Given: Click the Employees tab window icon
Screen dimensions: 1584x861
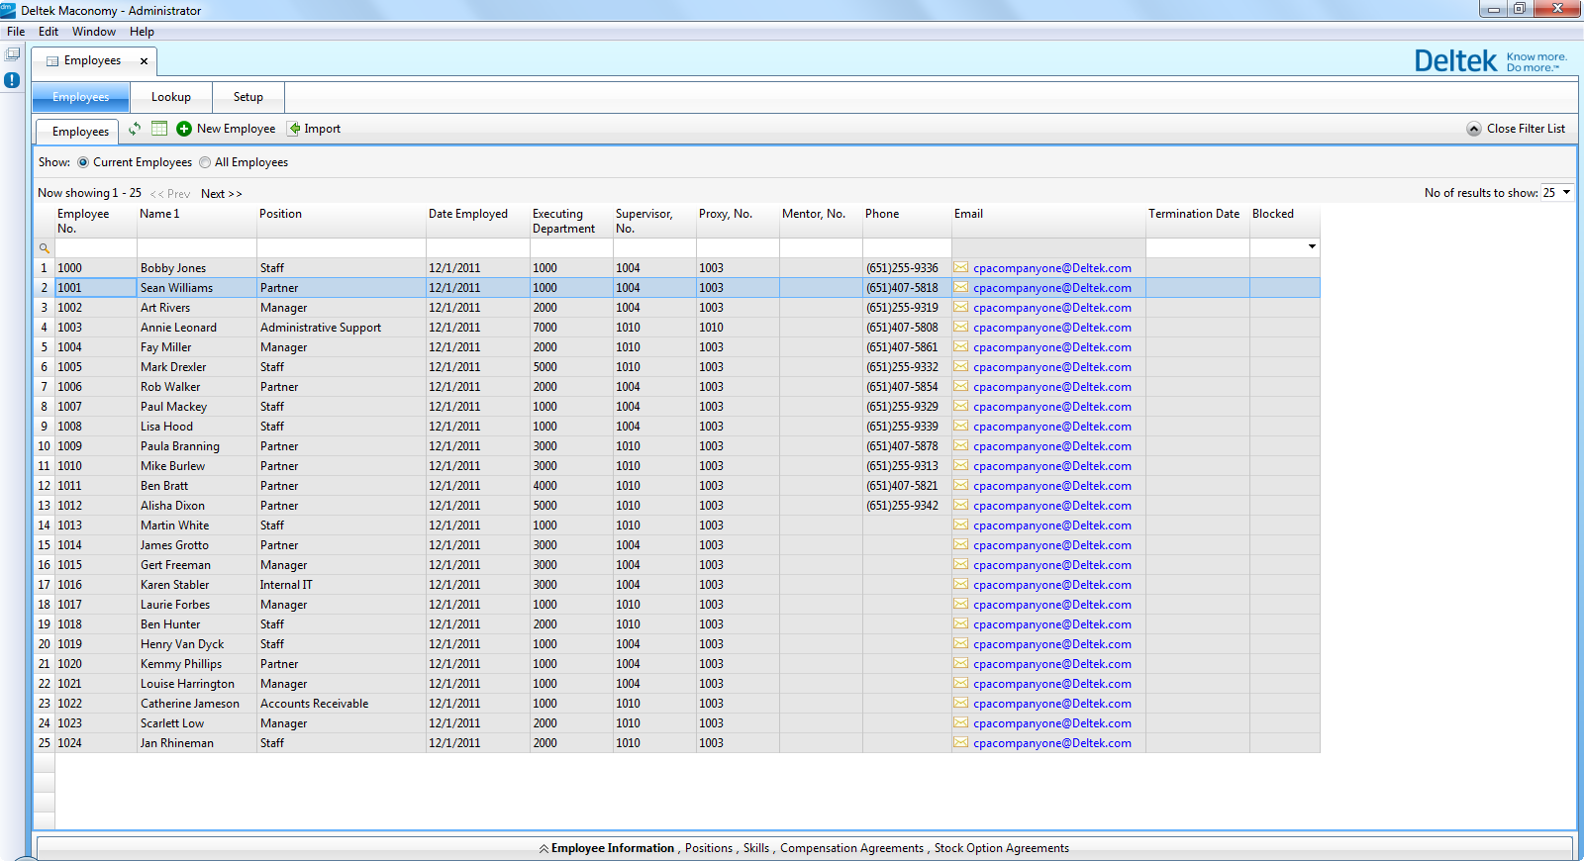Looking at the screenshot, I should (x=52, y=61).
